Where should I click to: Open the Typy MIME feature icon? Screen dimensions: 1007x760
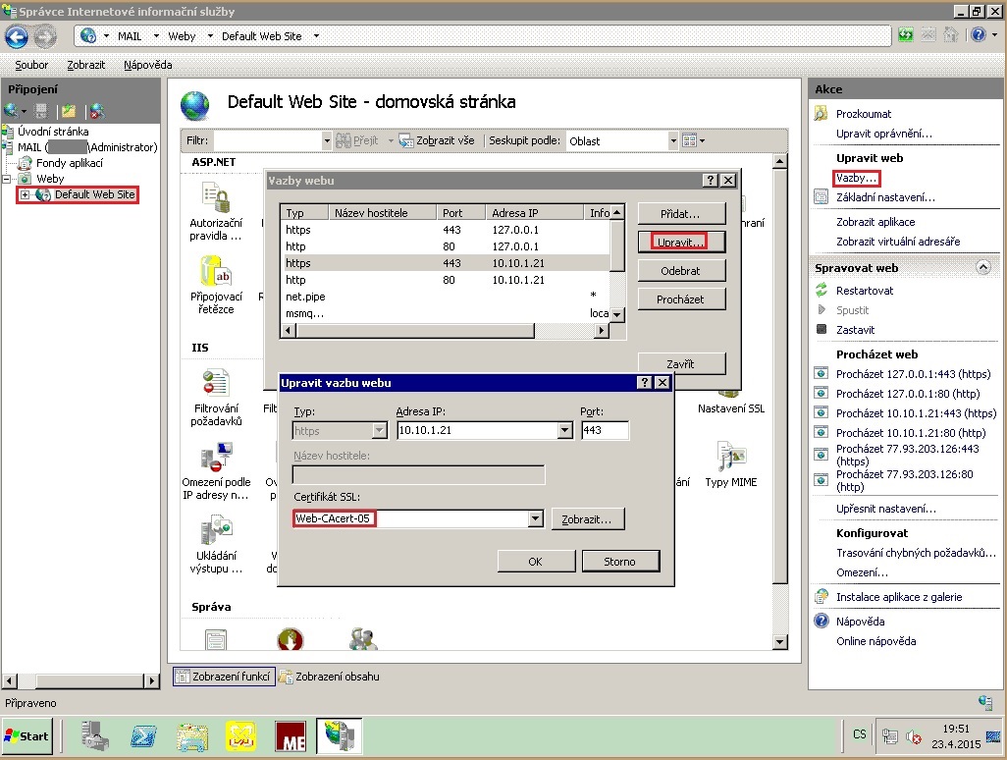(730, 458)
